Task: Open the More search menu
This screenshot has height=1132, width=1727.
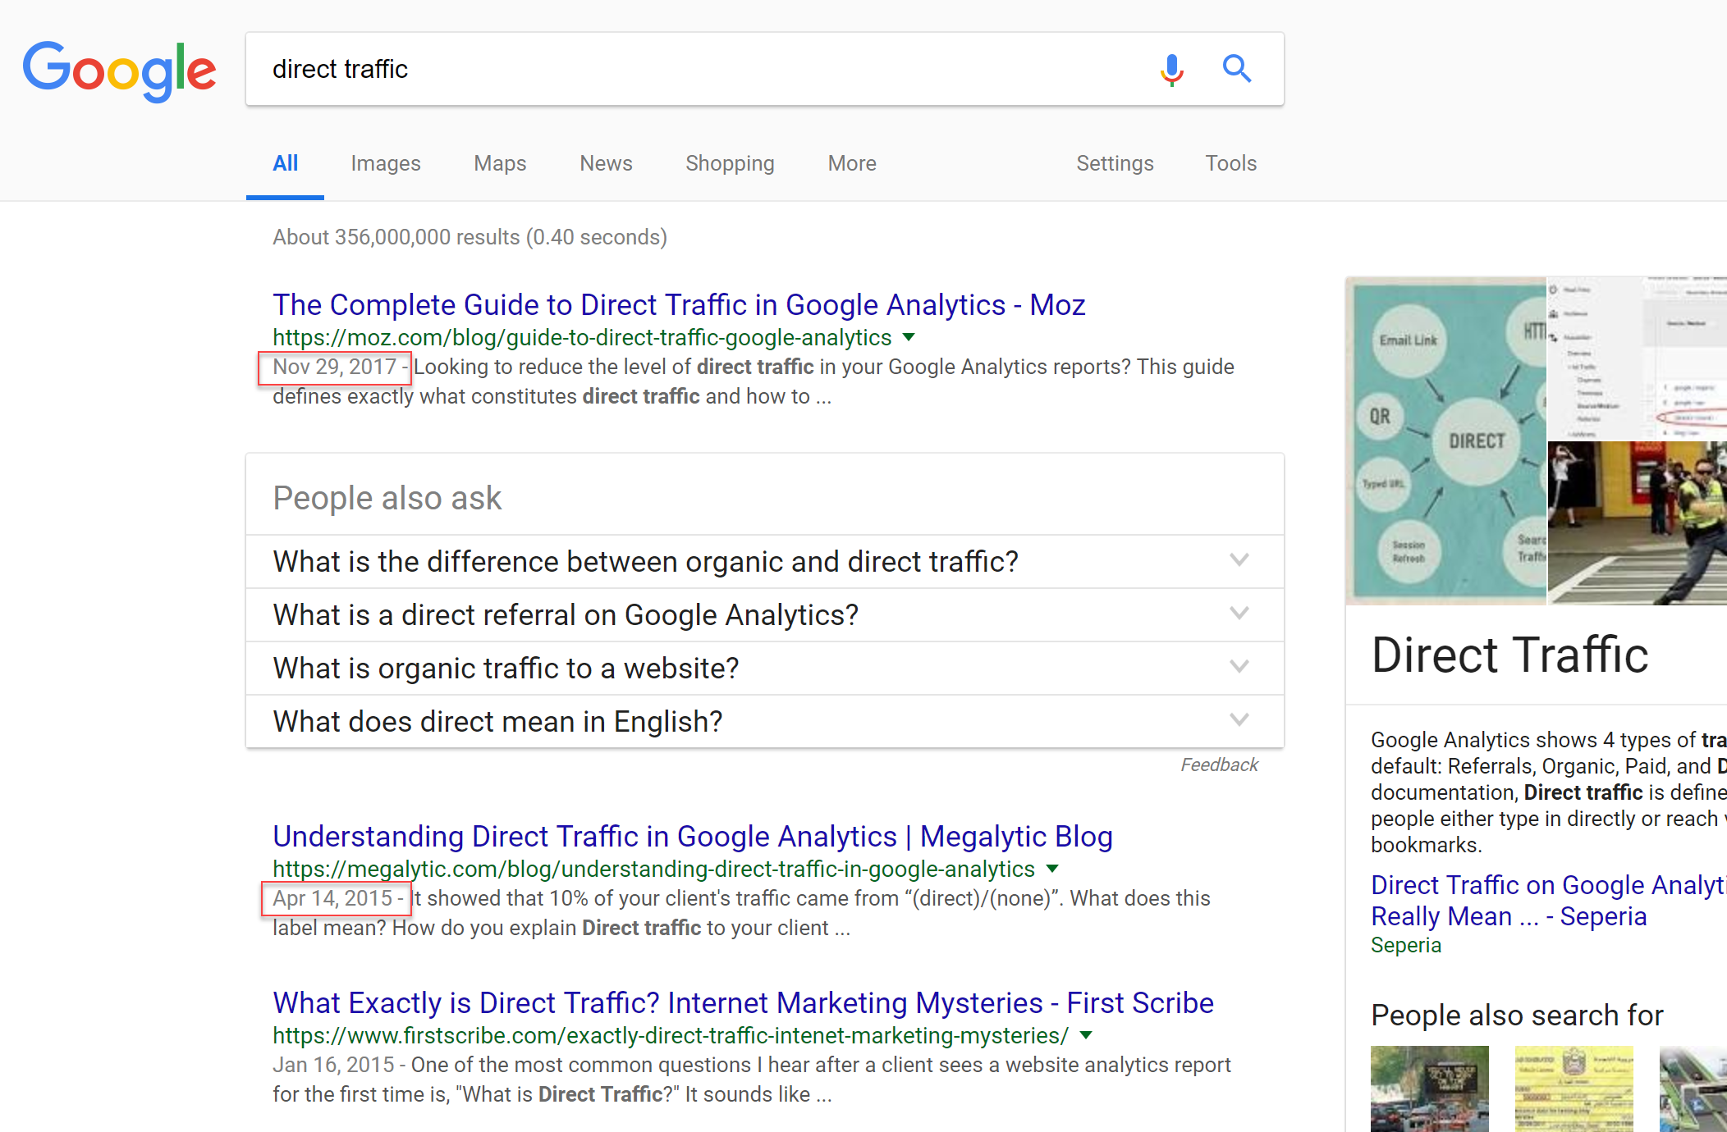Action: tap(851, 163)
